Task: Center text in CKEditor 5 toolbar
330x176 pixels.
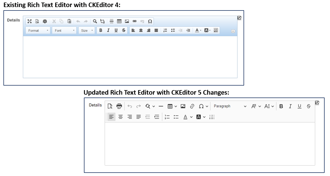Action: (x=120, y=117)
